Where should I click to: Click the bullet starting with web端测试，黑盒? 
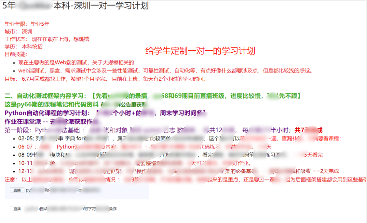click(x=163, y=71)
